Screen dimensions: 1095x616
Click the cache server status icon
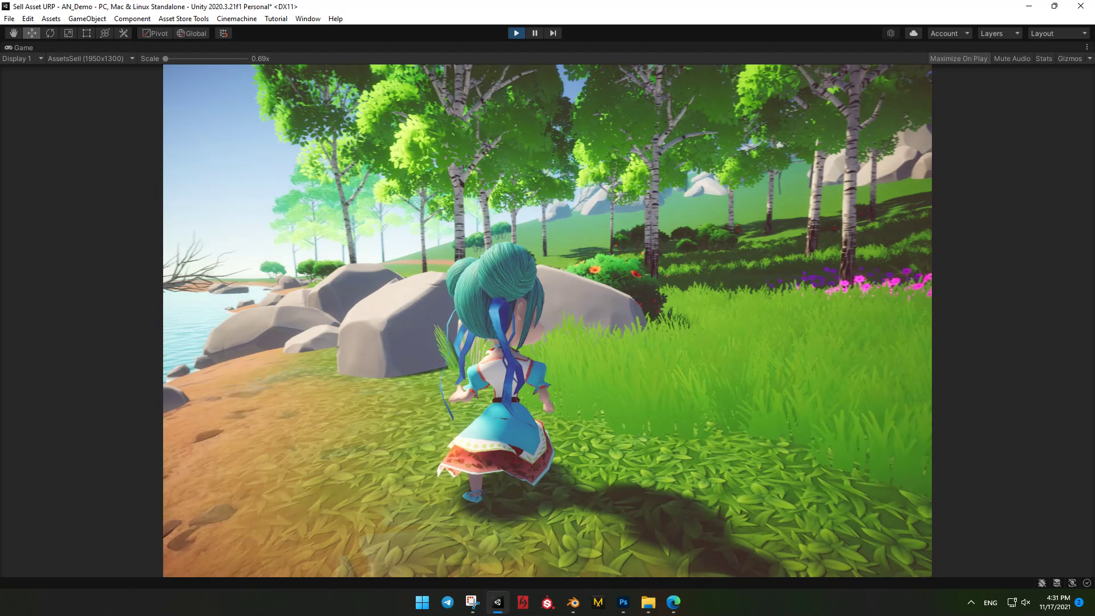click(1057, 583)
